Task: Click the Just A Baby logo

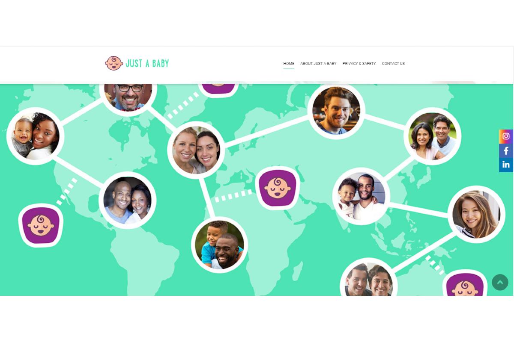Action: click(137, 63)
